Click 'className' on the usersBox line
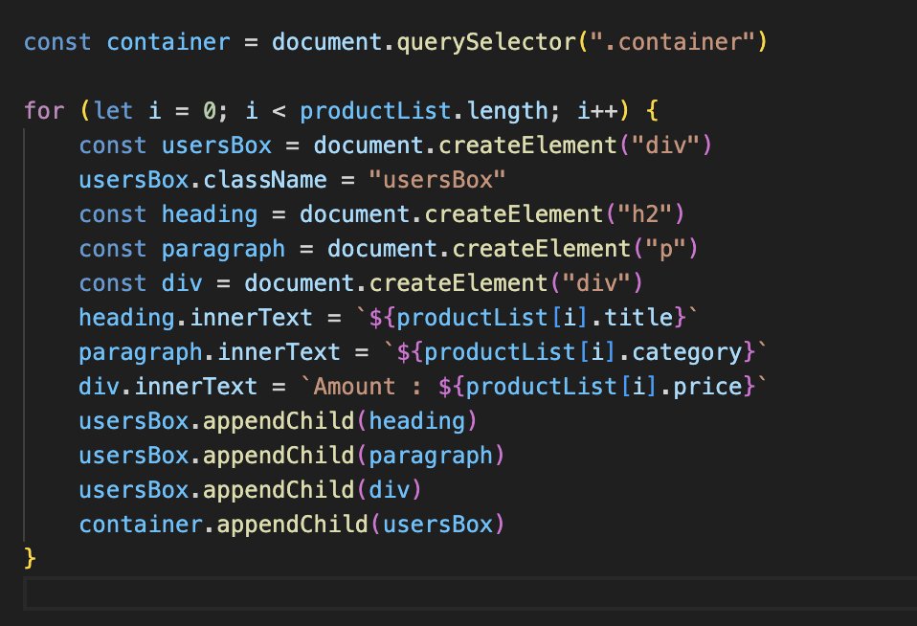917x626 pixels. click(x=265, y=180)
